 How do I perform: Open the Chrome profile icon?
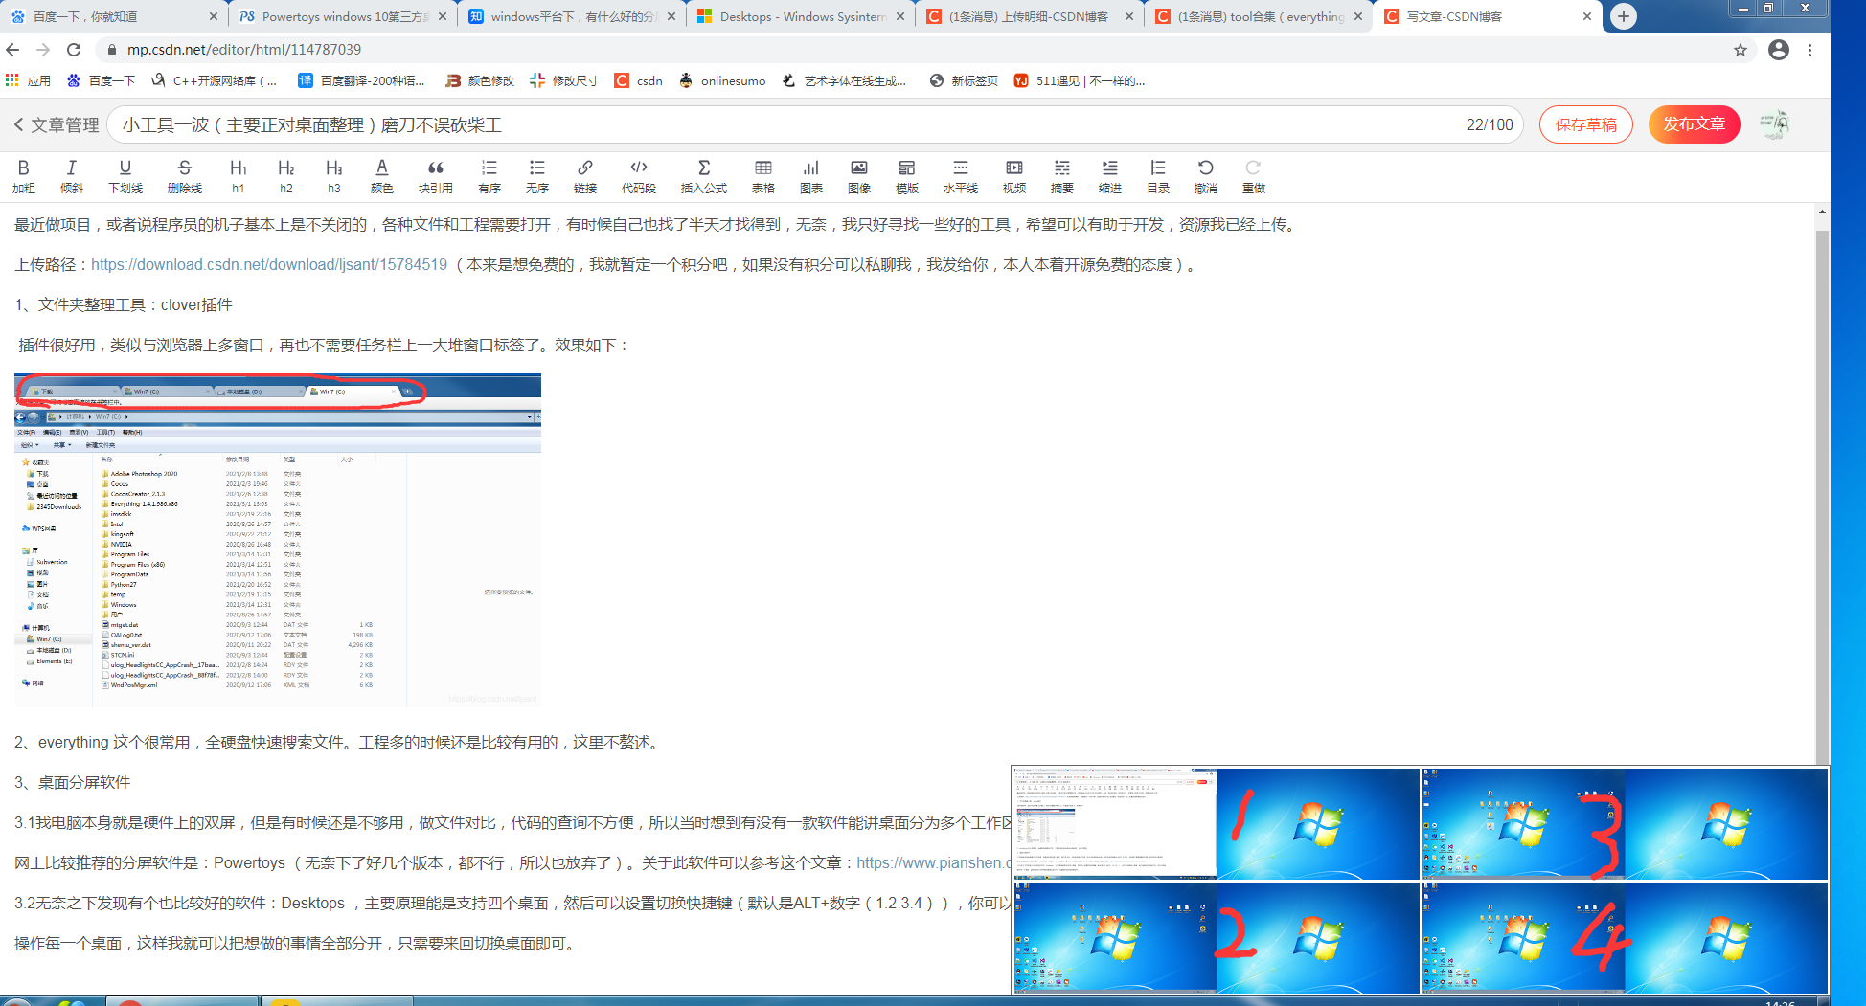1779,50
